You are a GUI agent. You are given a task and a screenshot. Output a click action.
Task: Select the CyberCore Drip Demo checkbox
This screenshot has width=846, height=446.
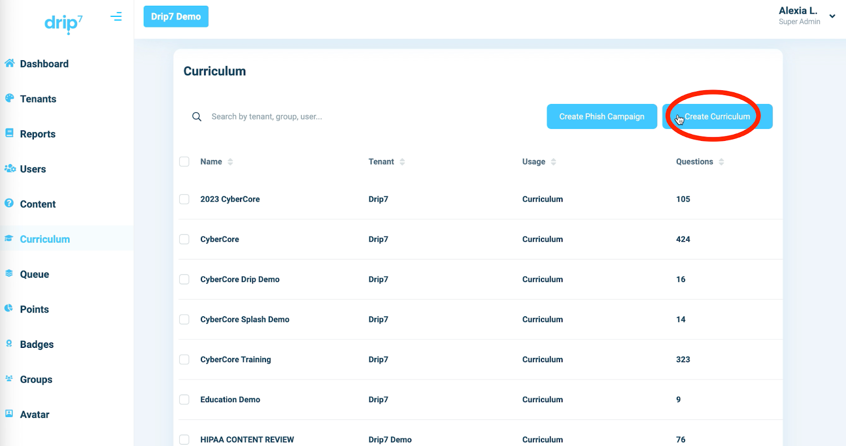pos(184,279)
